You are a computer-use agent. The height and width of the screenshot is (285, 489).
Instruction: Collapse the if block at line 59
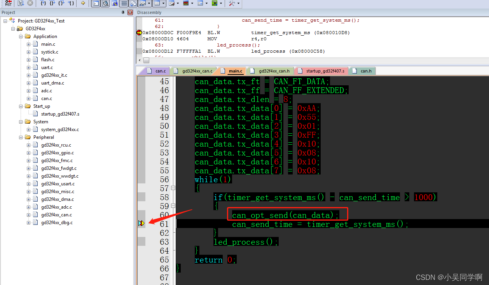pos(173,206)
